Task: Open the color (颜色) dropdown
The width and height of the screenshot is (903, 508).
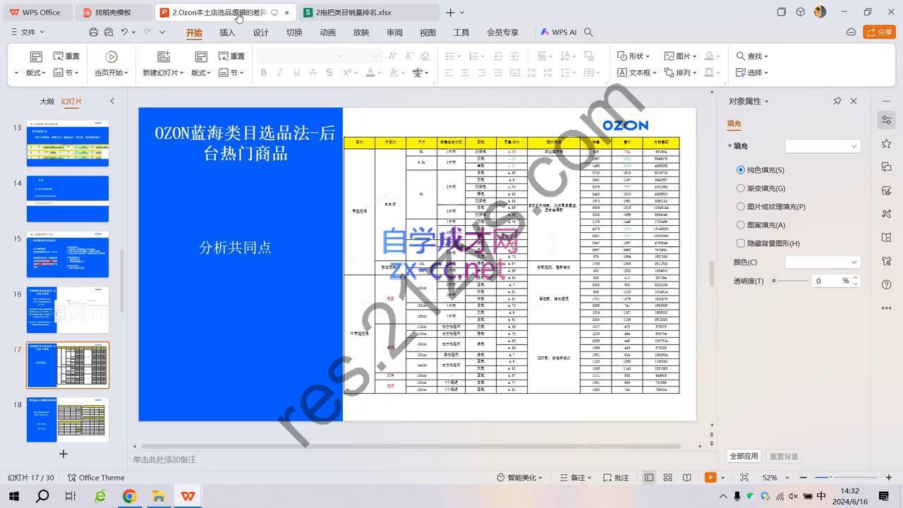Action: 823,262
